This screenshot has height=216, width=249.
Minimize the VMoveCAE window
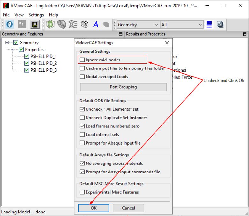(x=207, y=5)
